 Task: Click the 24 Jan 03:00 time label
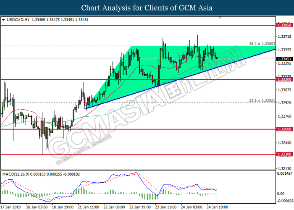pyautogui.click(x=192, y=207)
